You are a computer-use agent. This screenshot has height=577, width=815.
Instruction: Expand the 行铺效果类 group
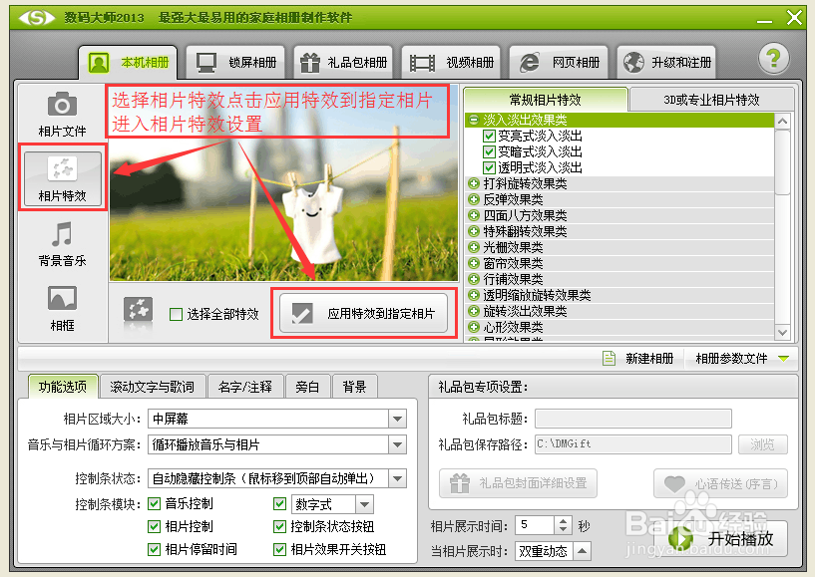point(473,279)
